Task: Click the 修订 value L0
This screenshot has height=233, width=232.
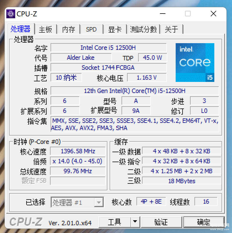Action: [204, 111]
